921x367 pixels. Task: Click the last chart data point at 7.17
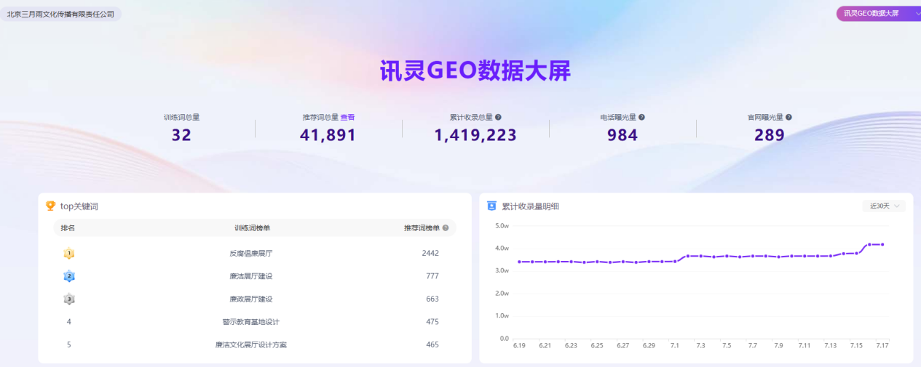[x=882, y=244]
